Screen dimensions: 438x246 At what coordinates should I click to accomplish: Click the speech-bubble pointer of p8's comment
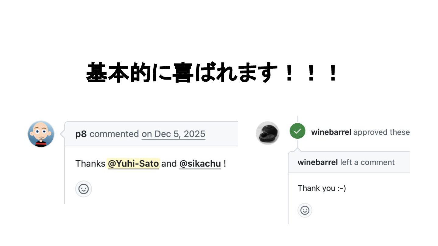pyautogui.click(x=62, y=134)
